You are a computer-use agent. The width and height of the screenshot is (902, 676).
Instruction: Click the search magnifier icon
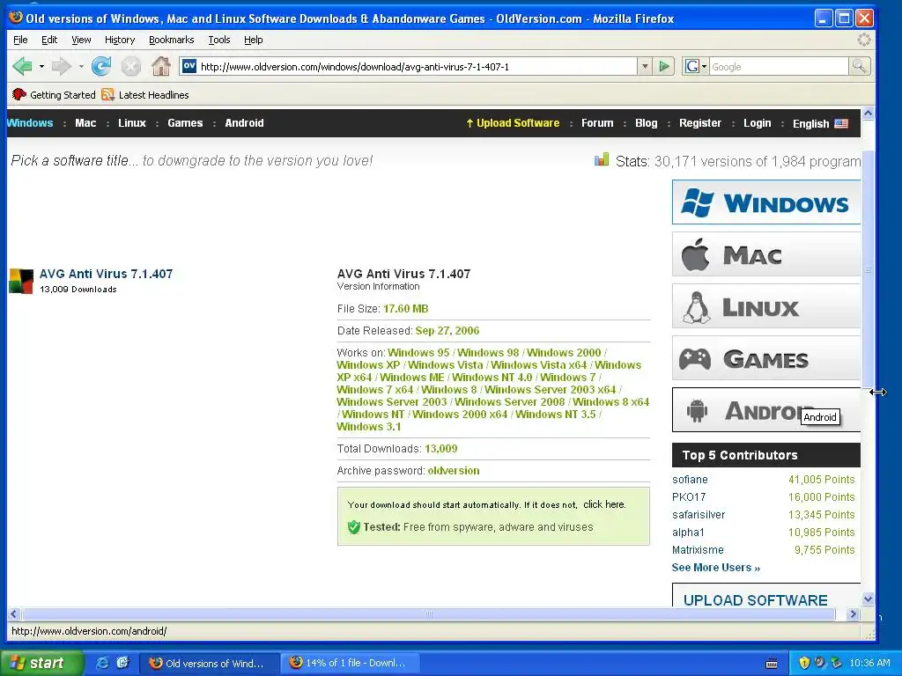[x=860, y=66]
